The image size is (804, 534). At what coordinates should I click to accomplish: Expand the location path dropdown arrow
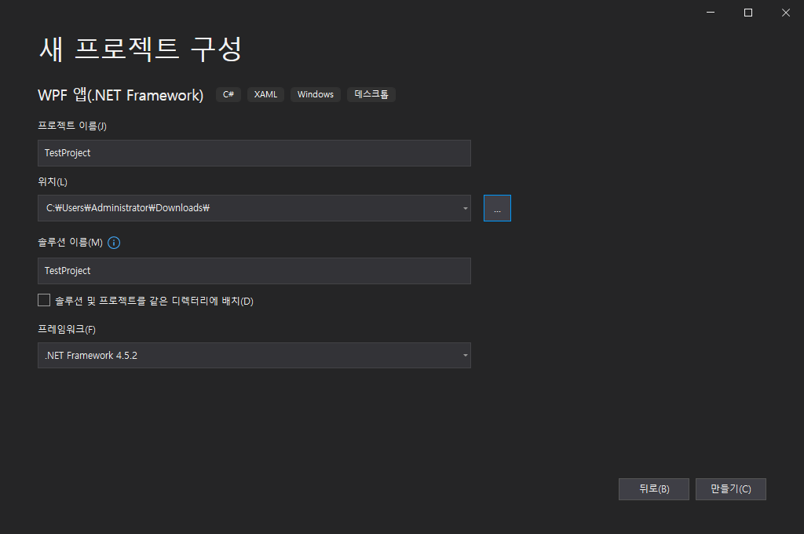tap(465, 208)
